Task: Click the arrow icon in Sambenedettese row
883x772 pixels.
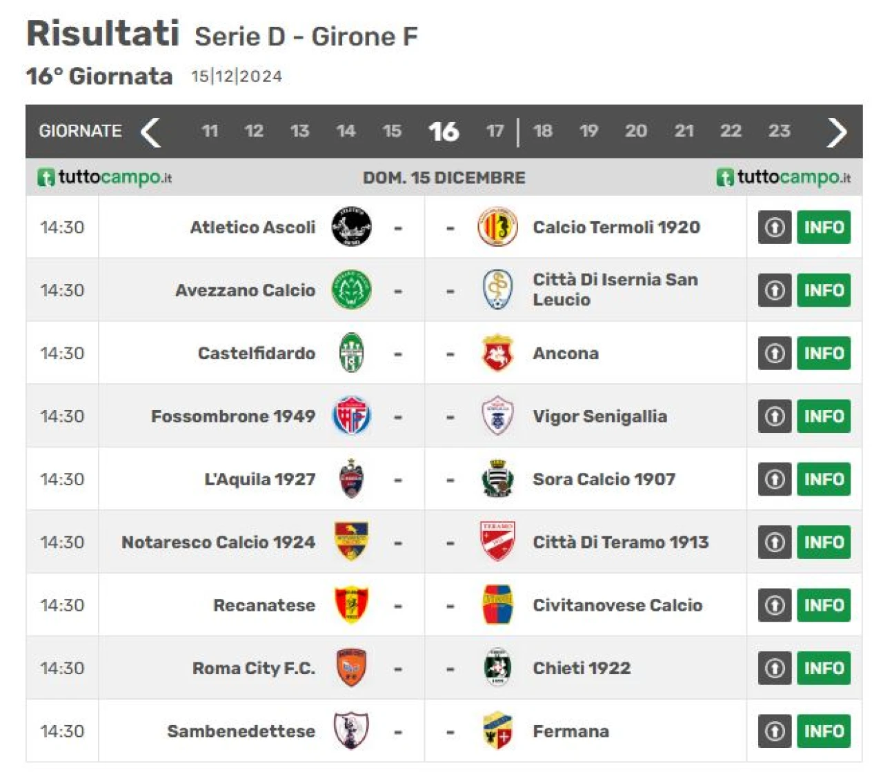Action: 775,731
